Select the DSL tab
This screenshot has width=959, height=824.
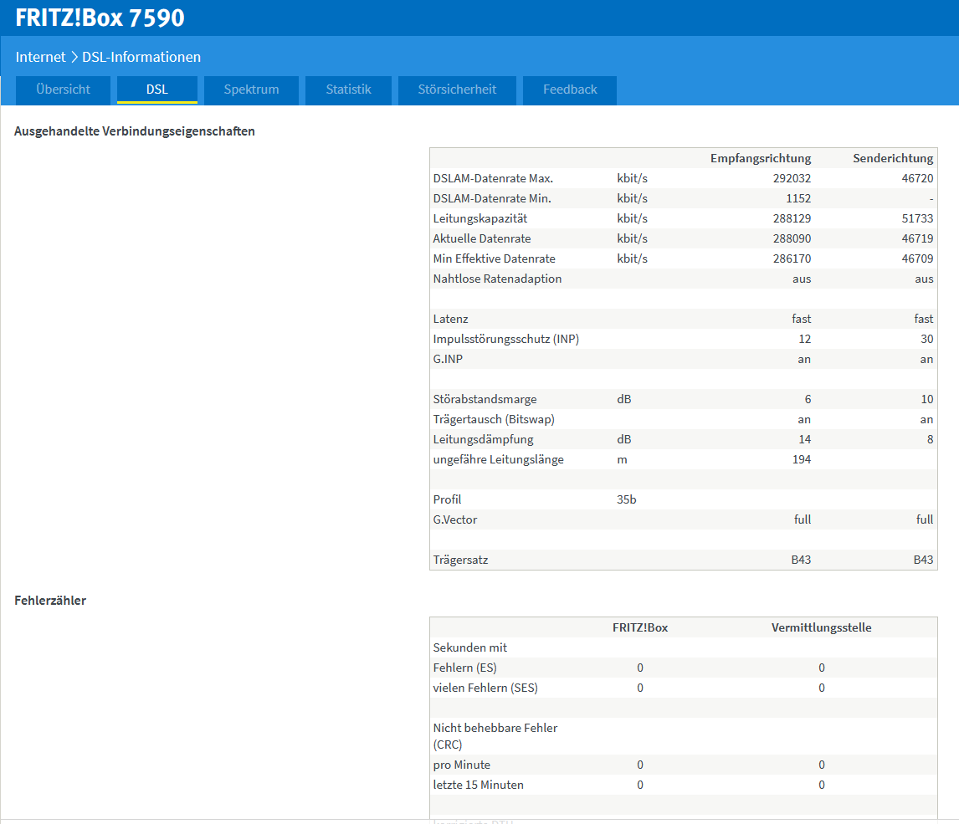157,90
